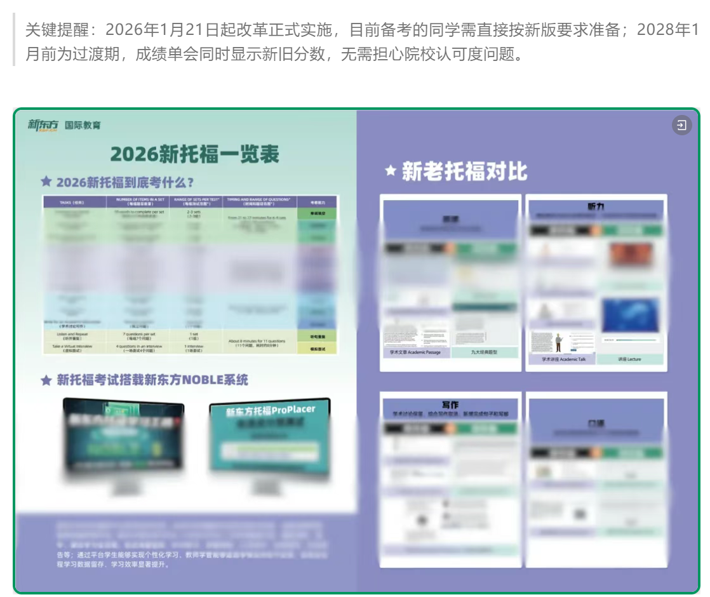Click the open-image icon at infographic's top-right
Image resolution: width=710 pixels, height=597 pixels.
tap(681, 125)
